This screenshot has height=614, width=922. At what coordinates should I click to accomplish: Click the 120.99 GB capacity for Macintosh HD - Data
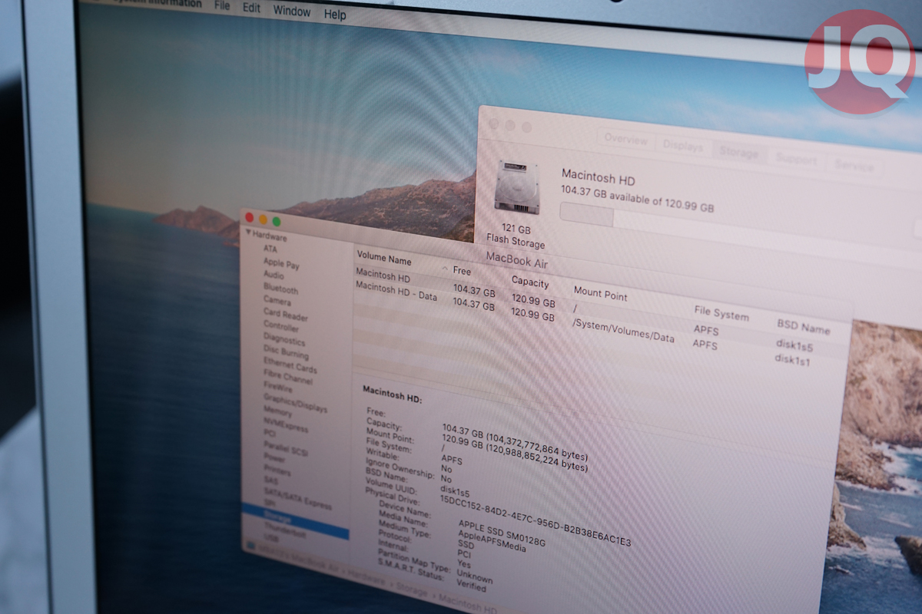(x=532, y=313)
